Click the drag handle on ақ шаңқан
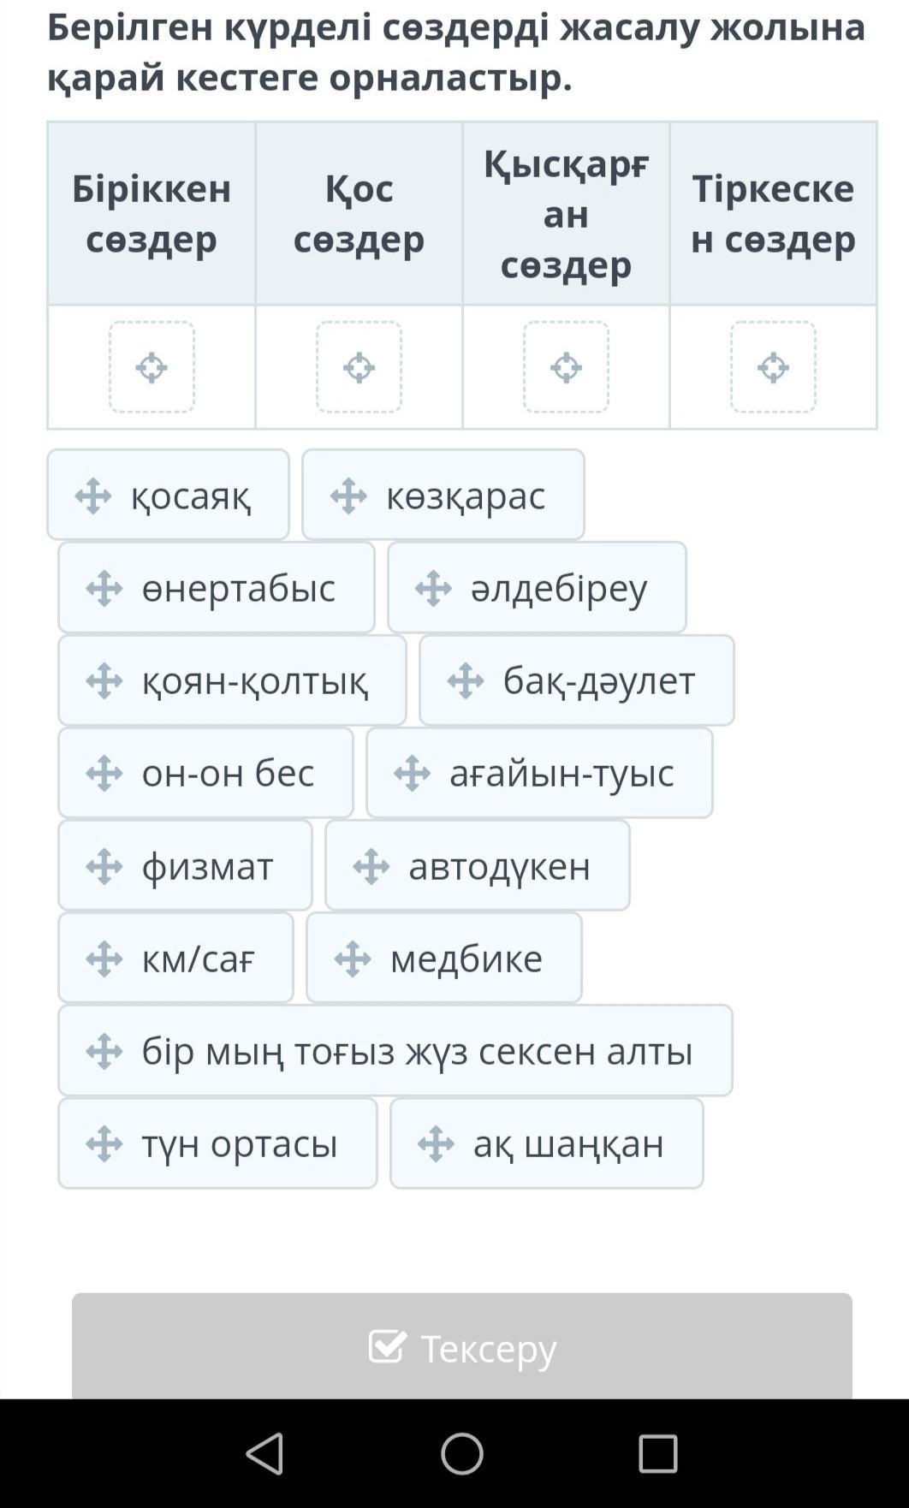909x1508 pixels. 436,1143
